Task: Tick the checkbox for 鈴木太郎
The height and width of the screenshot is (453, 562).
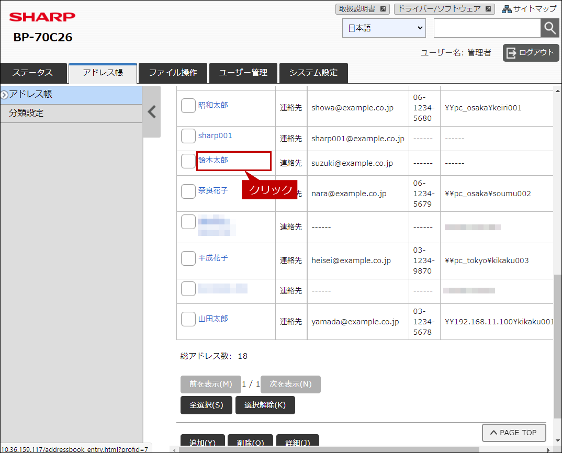Action: (x=188, y=161)
